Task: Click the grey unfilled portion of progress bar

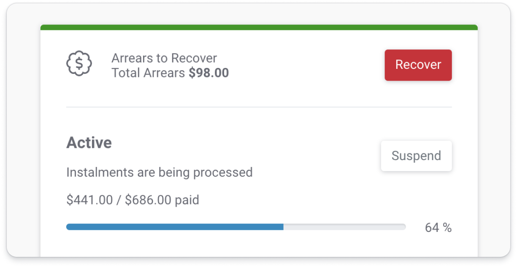Action: (345, 227)
